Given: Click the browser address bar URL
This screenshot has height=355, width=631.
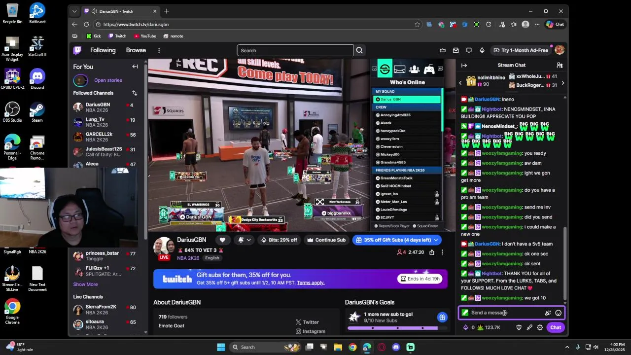Looking at the screenshot, I should [x=136, y=24].
